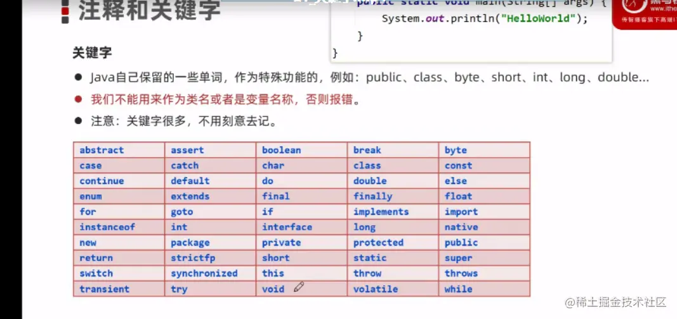Choose the 'finally' cell

[393, 197]
